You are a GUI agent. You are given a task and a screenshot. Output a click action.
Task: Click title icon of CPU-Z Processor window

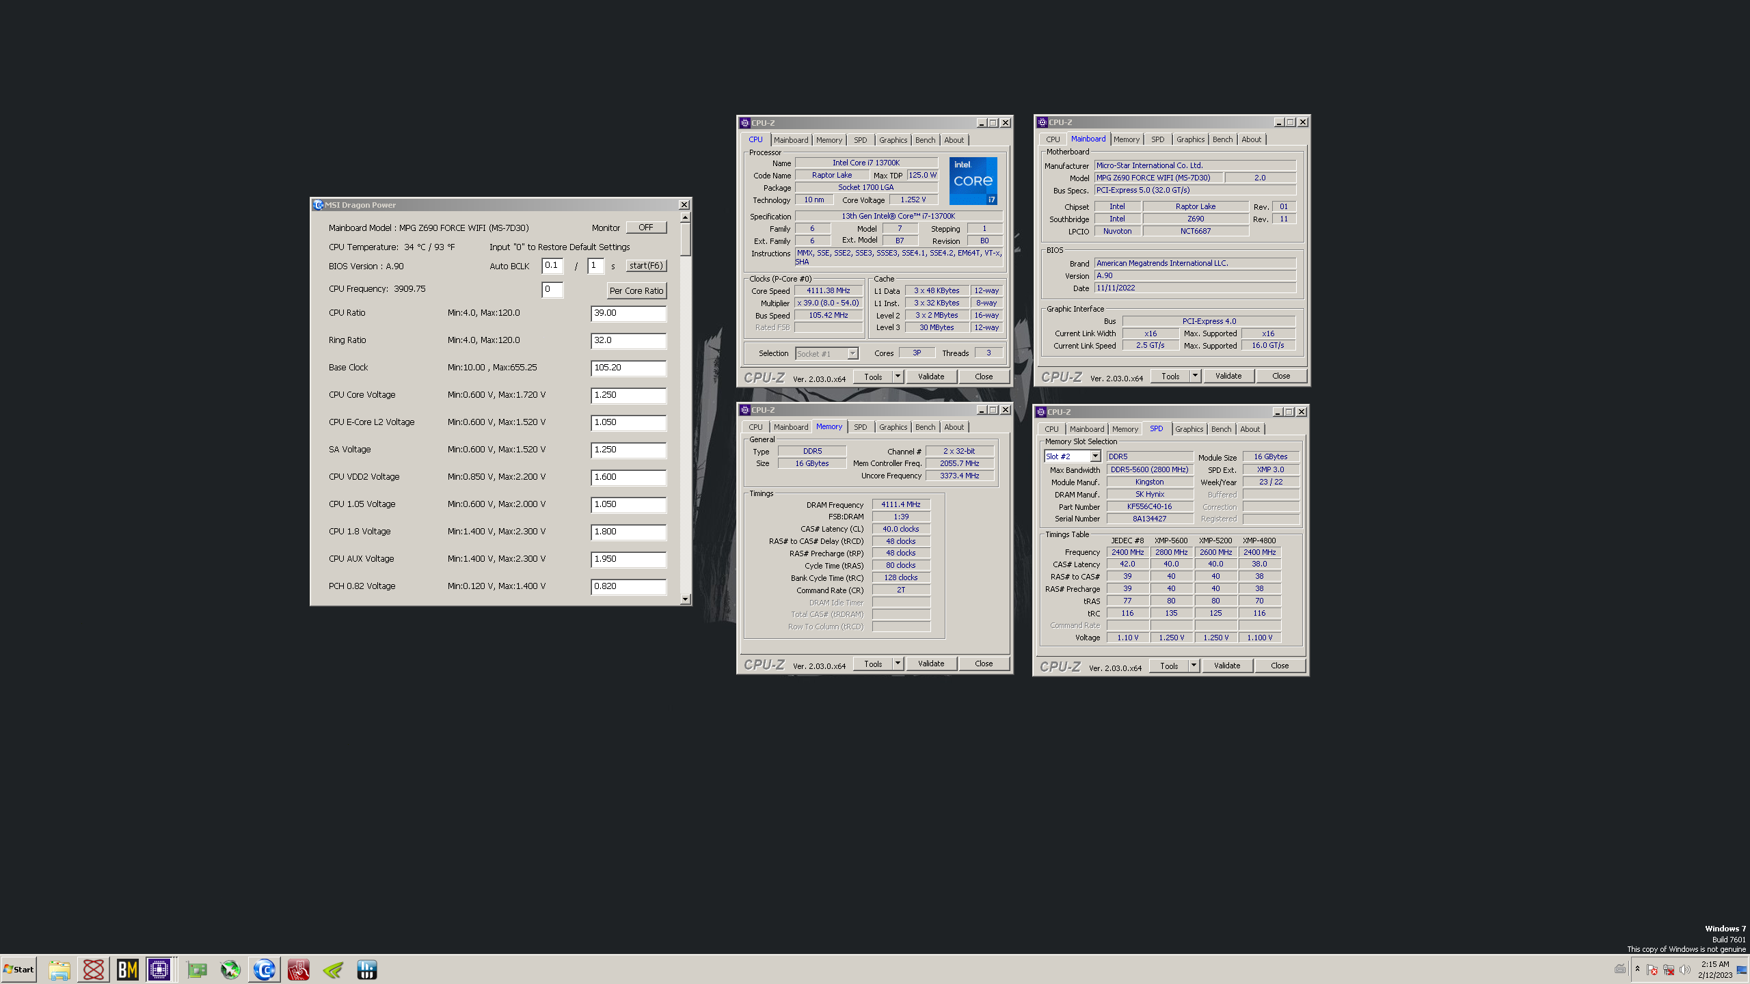745,123
